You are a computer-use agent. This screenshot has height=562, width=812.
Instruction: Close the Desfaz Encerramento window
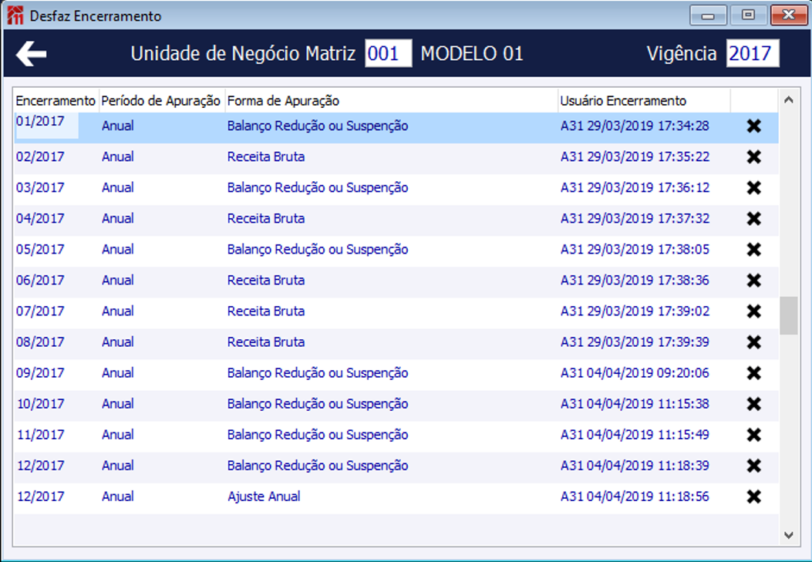click(788, 15)
